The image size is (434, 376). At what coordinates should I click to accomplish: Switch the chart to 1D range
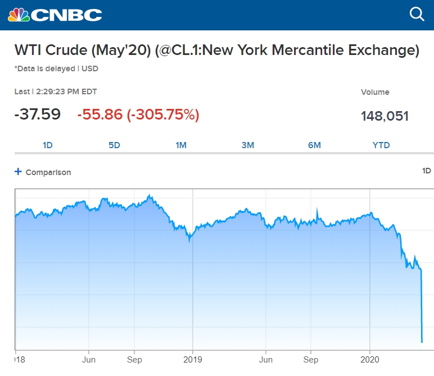[48, 145]
